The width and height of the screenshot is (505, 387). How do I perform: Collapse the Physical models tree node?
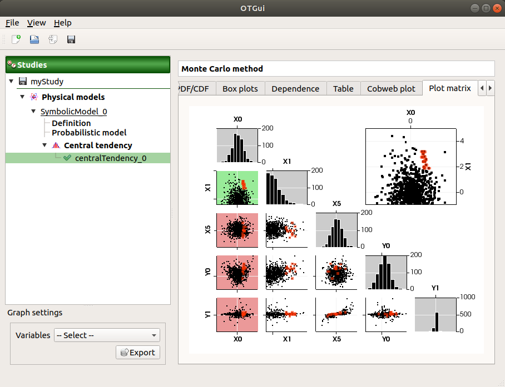(x=22, y=97)
